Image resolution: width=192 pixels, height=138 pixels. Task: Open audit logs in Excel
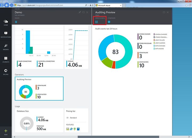coord(97,22)
